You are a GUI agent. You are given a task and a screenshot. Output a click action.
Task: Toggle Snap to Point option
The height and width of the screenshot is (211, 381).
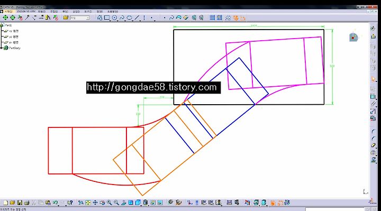click(220, 17)
